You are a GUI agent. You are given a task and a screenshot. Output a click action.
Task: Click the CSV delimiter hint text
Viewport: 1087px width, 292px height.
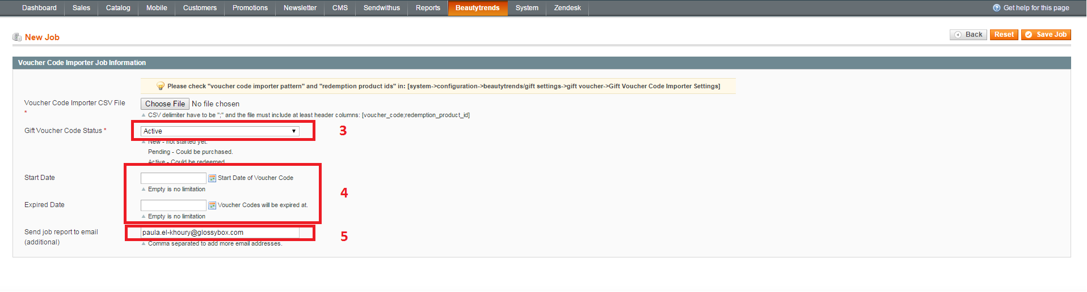click(x=309, y=115)
